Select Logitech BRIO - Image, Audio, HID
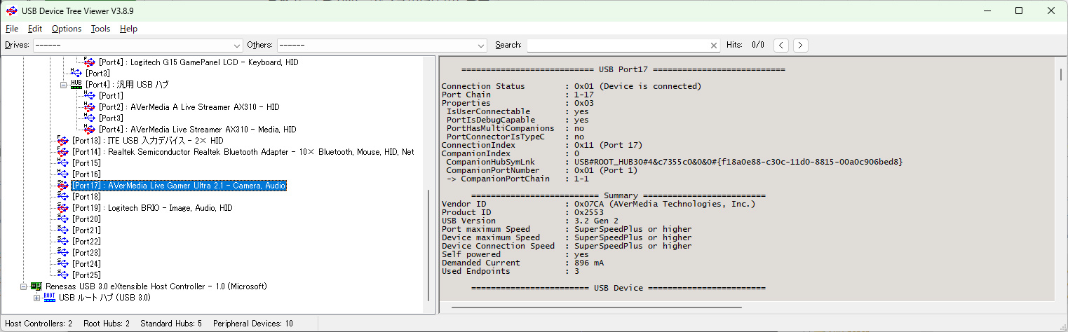This screenshot has width=1068, height=332. point(152,208)
